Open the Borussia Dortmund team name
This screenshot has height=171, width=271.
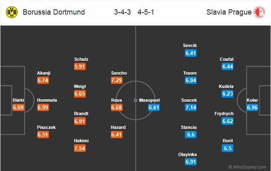[54, 12]
